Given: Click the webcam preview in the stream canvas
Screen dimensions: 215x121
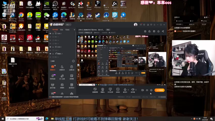Looking at the screenshot, I should pos(157,59).
